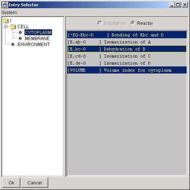Maximize the Entry Selector window
This screenshot has height=190, width=190.
pos(178,5)
